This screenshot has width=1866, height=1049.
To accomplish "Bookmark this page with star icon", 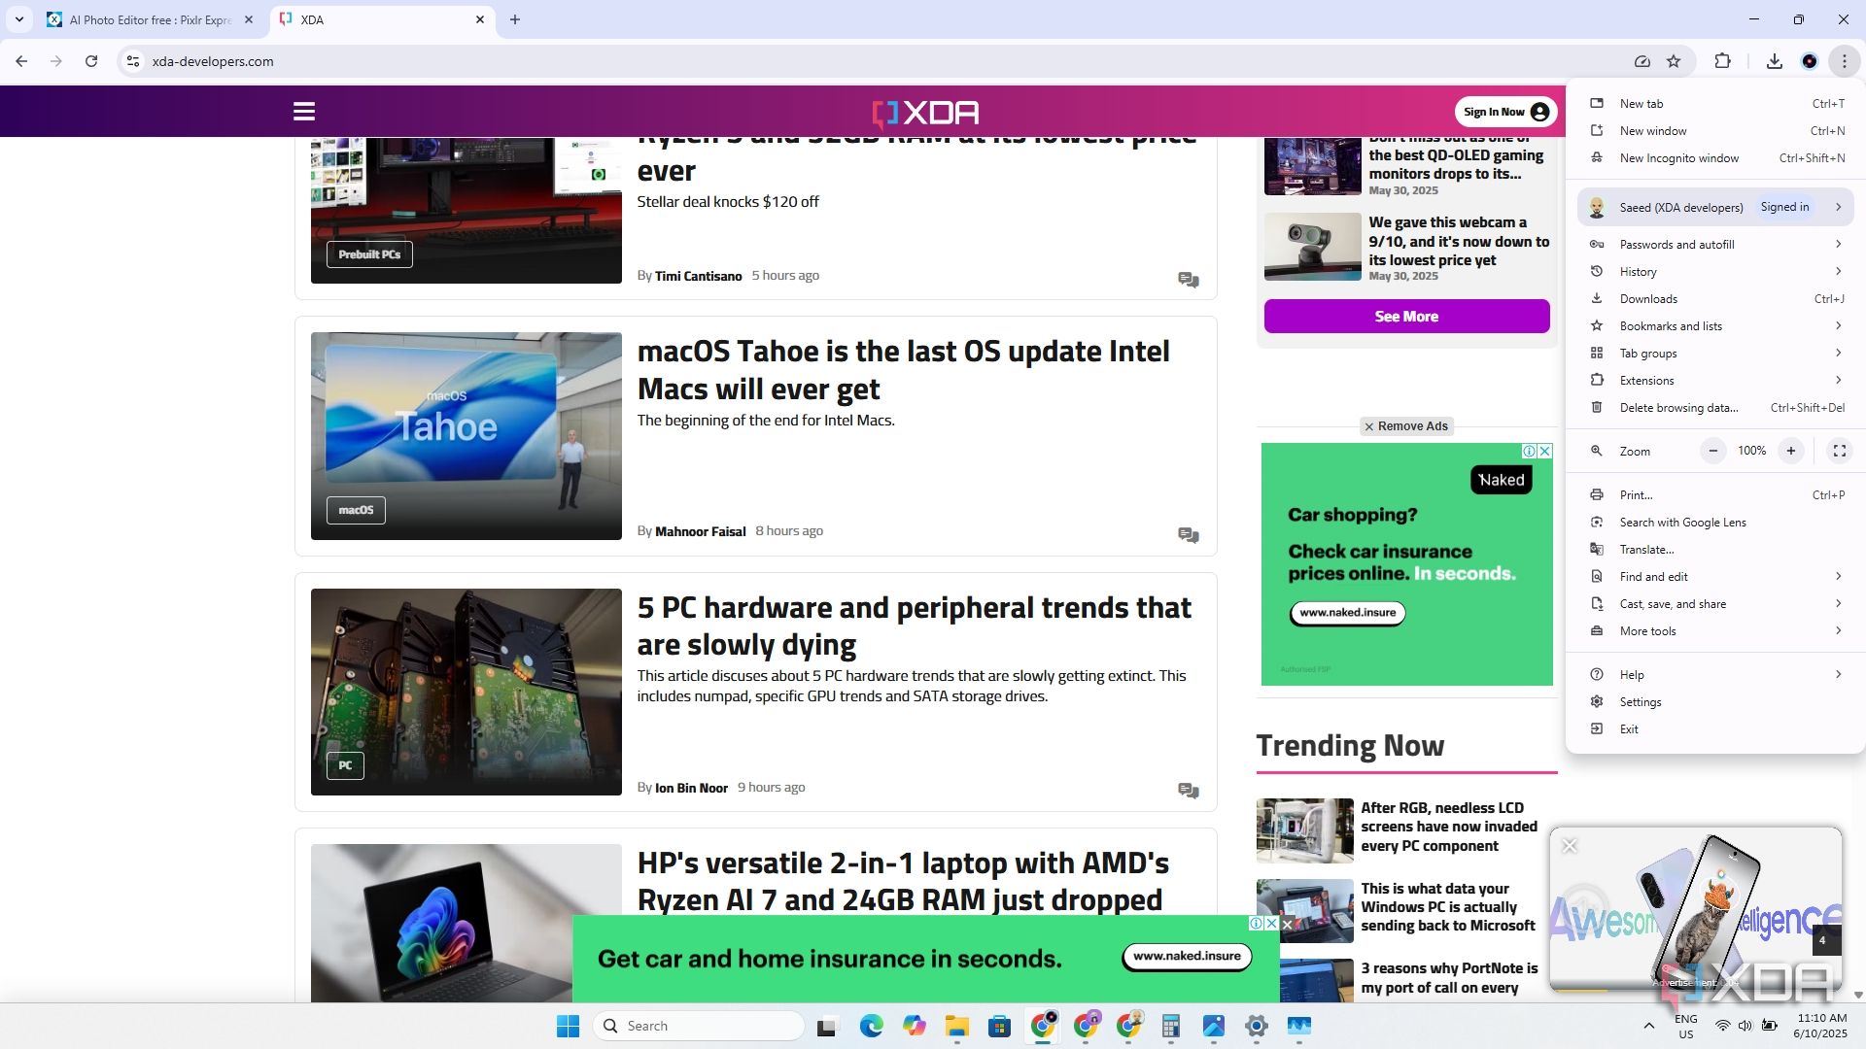I will [x=1674, y=61].
